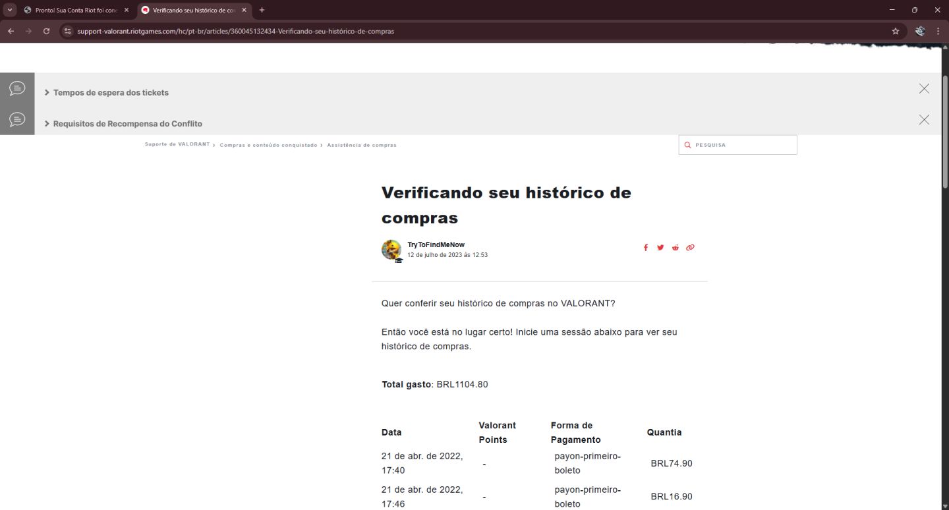Click the browser forward arrow

[28, 31]
